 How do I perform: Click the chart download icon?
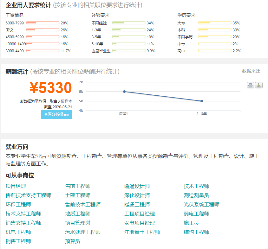[x=258, y=85]
